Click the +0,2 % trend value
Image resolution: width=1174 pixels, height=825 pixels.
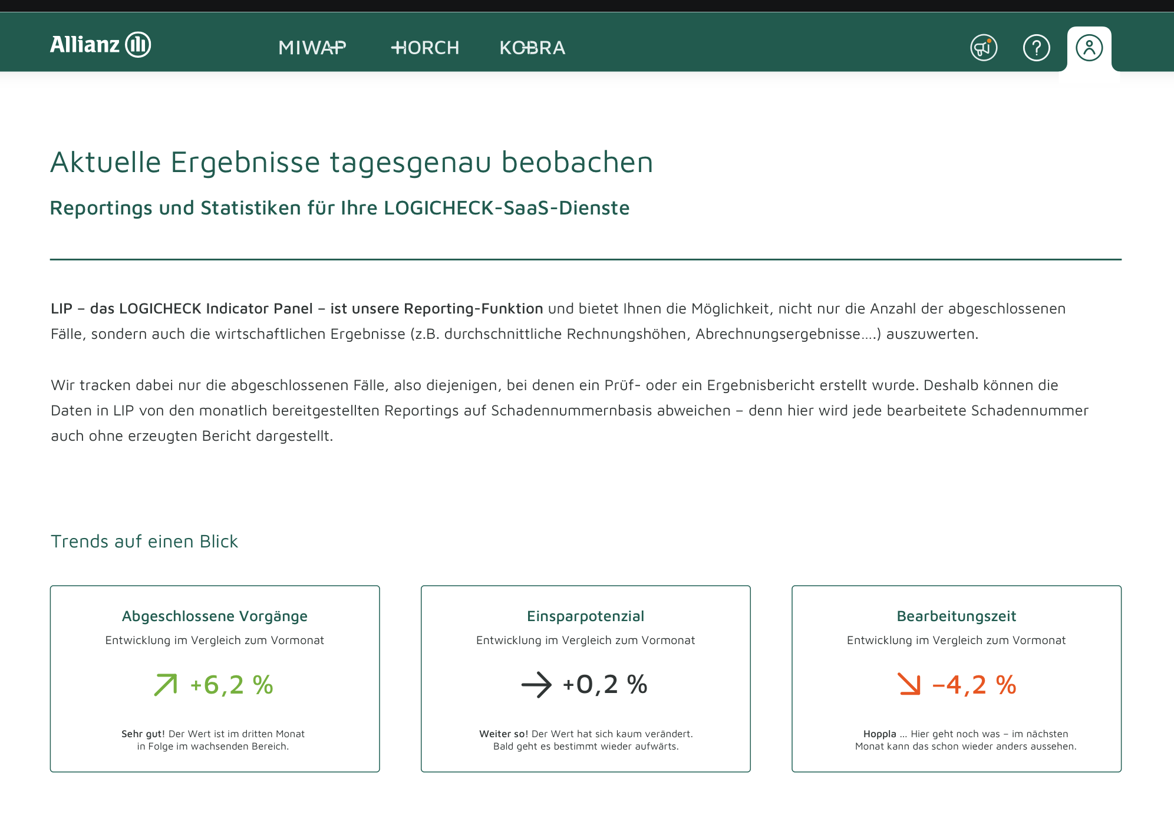[605, 685]
